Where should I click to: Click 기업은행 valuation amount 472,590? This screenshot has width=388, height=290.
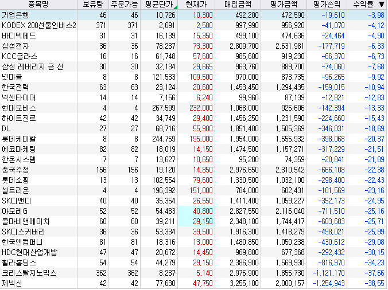(x=293, y=15)
